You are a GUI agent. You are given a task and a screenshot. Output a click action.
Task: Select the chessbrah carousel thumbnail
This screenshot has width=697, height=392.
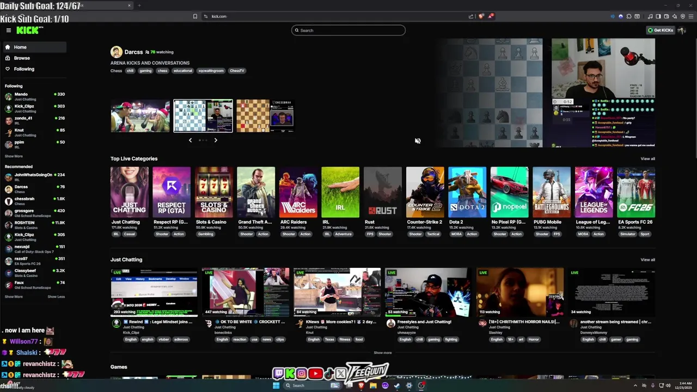(x=265, y=116)
